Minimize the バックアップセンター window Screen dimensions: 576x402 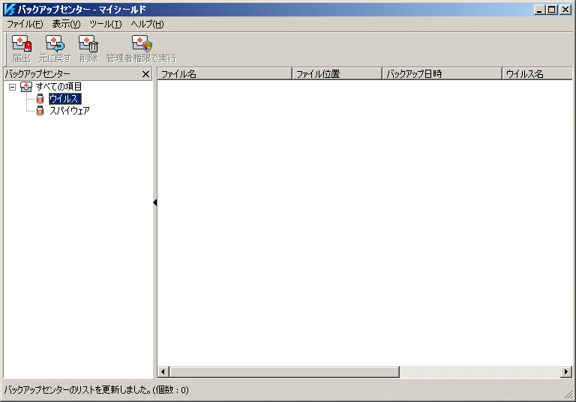coord(539,10)
